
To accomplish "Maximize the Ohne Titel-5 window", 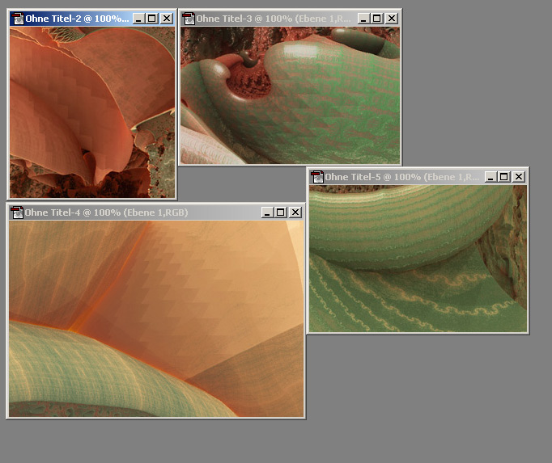I will pos(503,177).
